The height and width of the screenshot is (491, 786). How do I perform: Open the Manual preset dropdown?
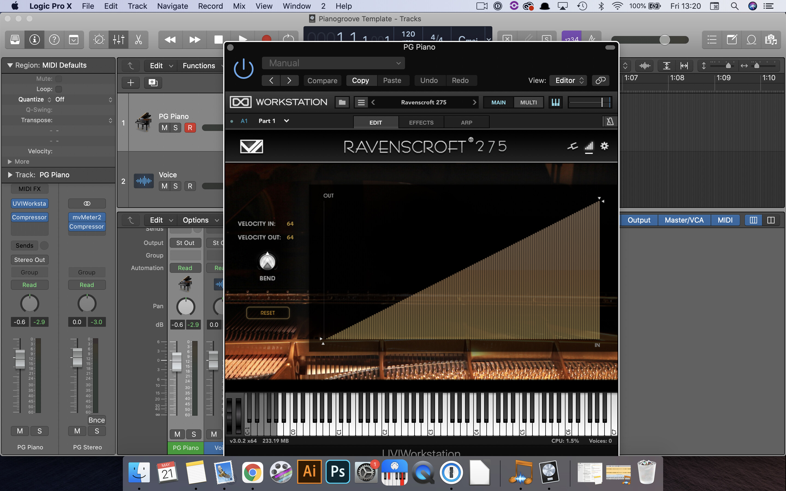[x=333, y=63]
